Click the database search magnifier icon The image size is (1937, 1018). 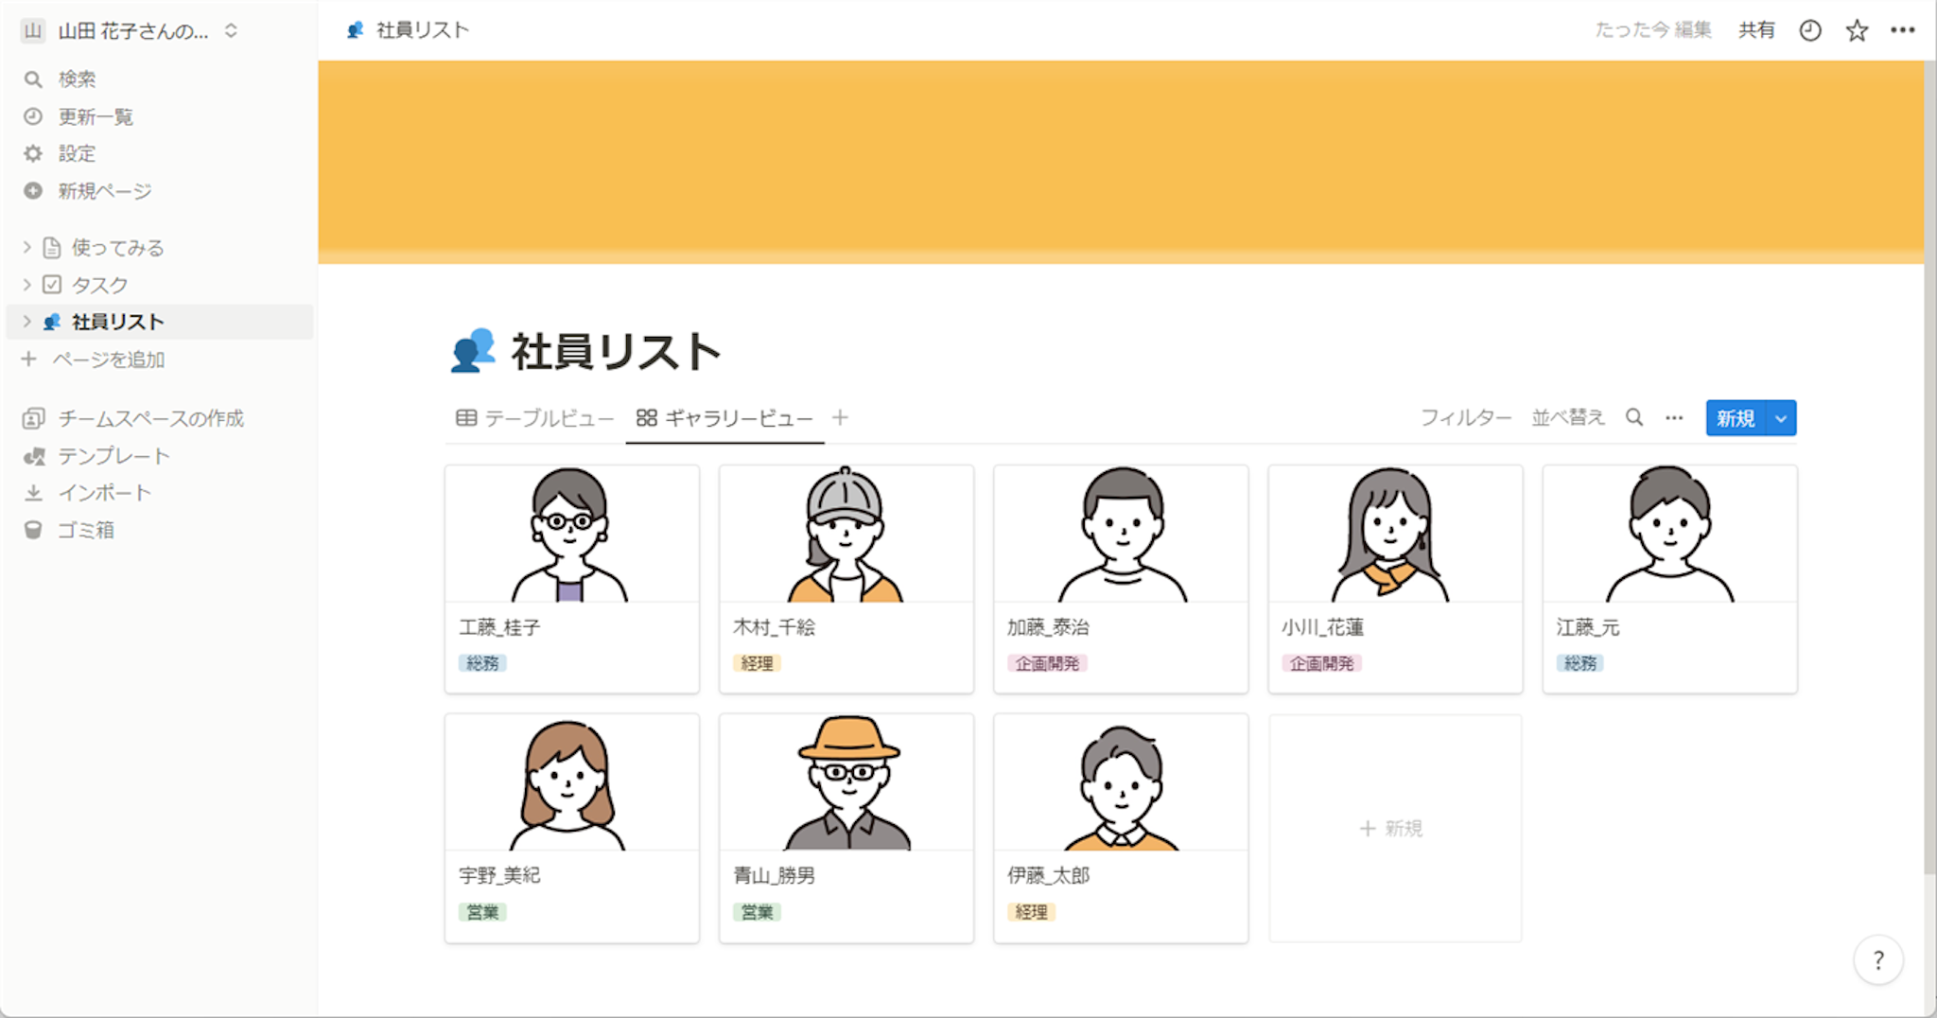click(1633, 418)
